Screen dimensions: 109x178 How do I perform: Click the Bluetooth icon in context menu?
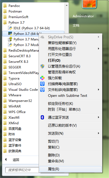pos(42,117)
